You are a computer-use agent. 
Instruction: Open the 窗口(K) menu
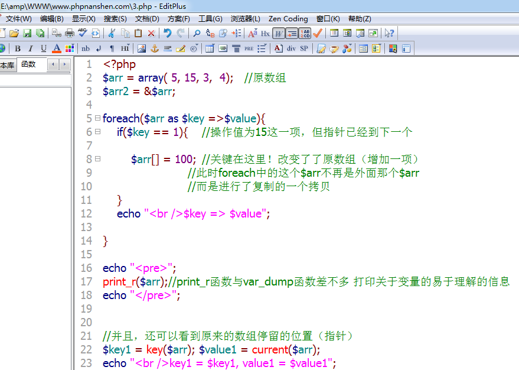(x=328, y=19)
